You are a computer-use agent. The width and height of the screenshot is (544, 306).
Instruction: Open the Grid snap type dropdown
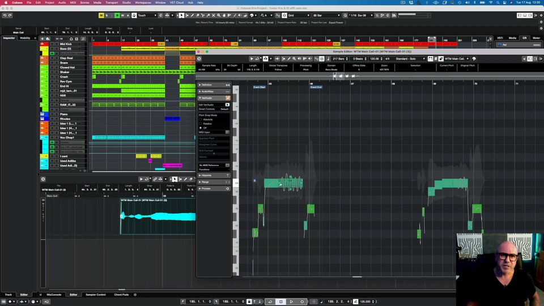point(299,15)
